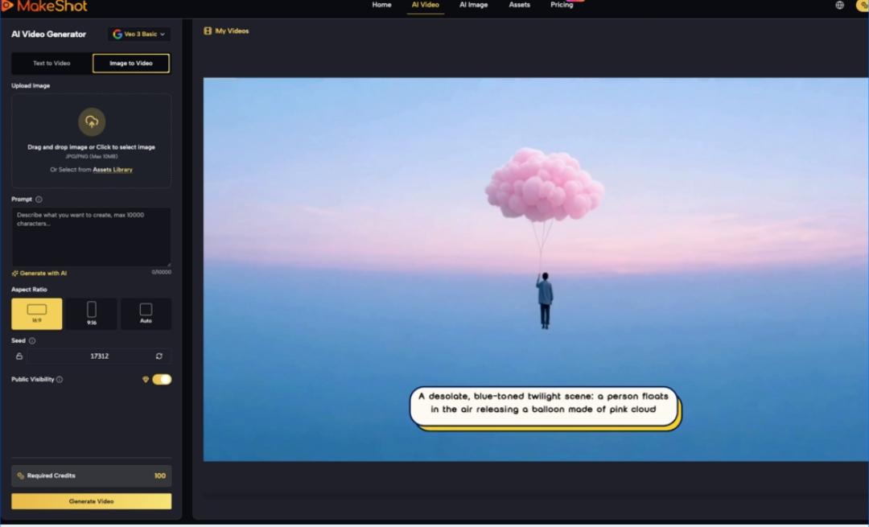Click the globe language icon
Image resolution: width=869 pixels, height=527 pixels.
click(x=839, y=6)
